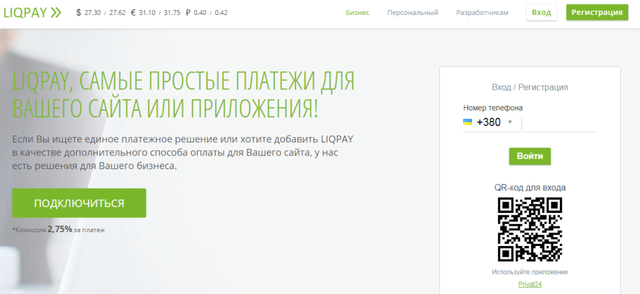Open the Бизнес tab
Screen dimensions: 640x294
357,12
